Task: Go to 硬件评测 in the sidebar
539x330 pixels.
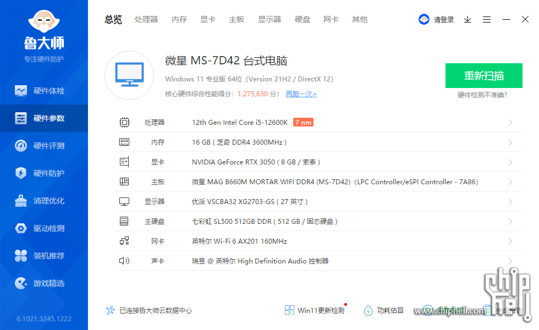Action: coord(44,146)
